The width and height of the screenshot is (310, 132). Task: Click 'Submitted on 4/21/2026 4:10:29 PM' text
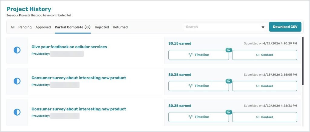click(270, 43)
